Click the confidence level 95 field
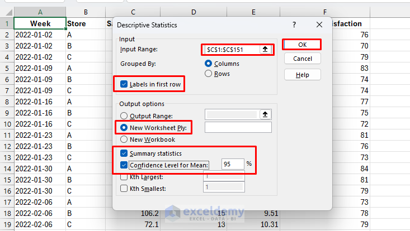 pos(233,164)
